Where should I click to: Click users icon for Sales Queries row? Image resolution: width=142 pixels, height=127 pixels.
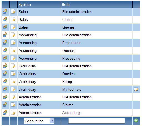coord(5,27)
